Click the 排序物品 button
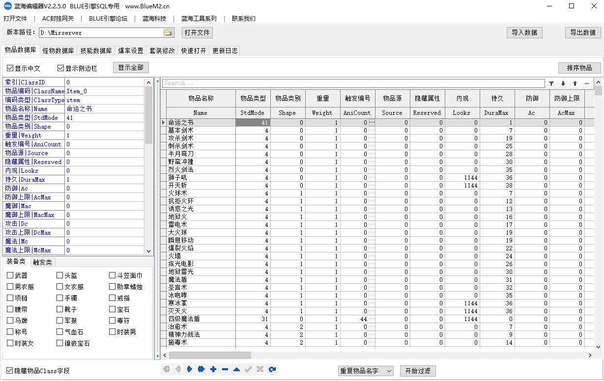Image resolution: width=604 pixels, height=381 pixels. (x=579, y=68)
